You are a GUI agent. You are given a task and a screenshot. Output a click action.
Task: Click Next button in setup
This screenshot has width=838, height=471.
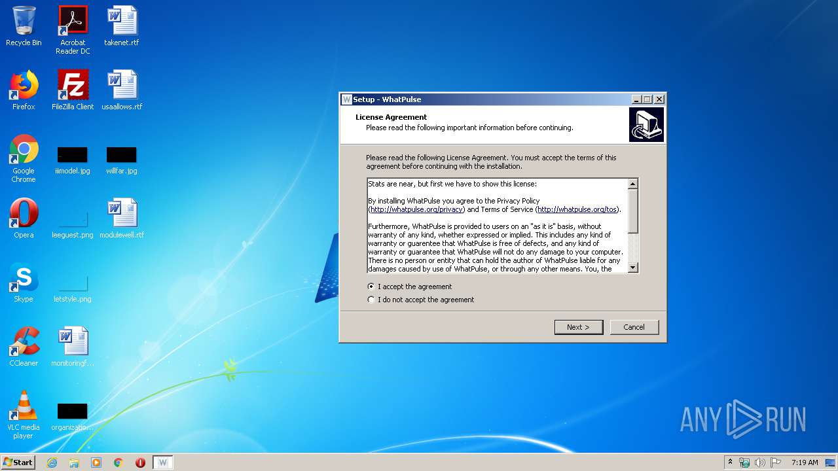click(579, 327)
